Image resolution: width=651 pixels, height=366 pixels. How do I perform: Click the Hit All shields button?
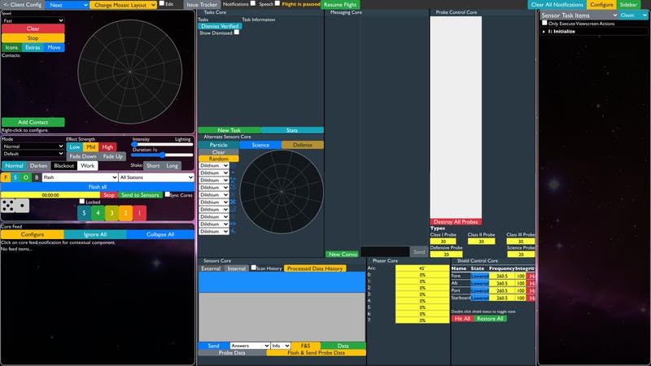[462, 319]
